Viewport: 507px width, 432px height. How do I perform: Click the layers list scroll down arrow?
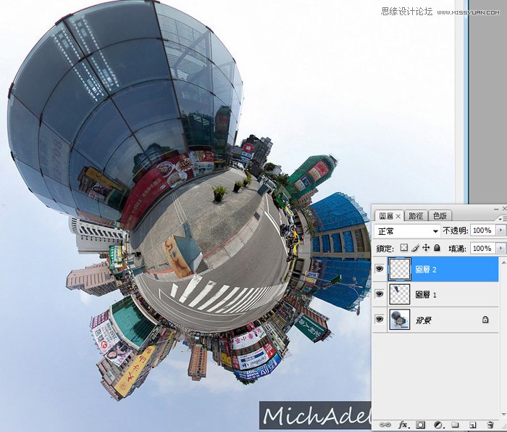pos(503,415)
